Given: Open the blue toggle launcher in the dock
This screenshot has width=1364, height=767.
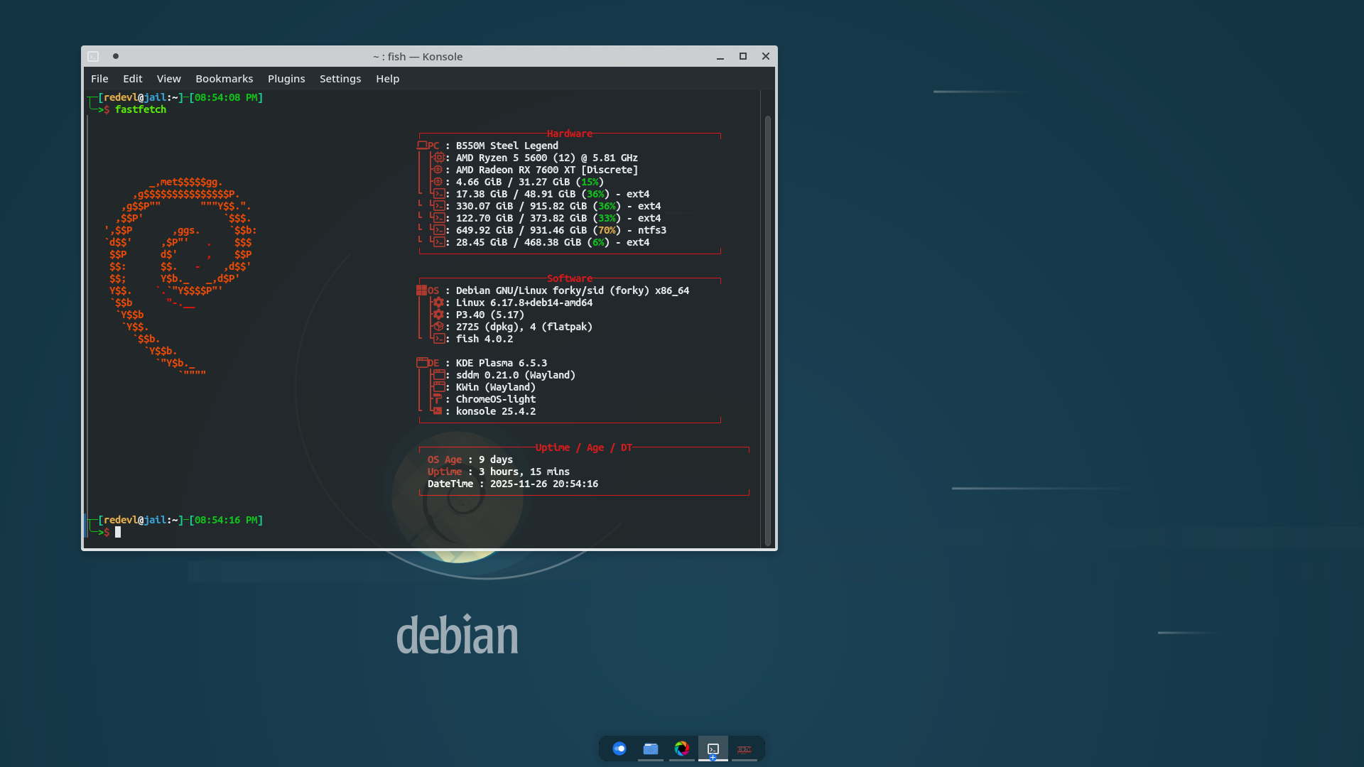Looking at the screenshot, I should [619, 749].
